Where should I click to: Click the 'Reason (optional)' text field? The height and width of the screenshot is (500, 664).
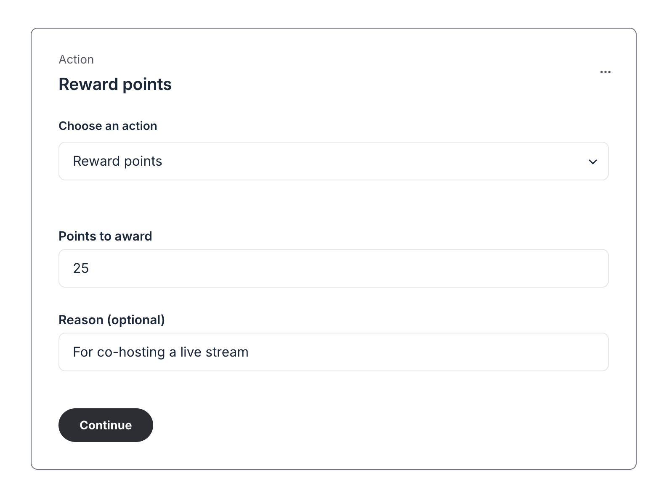point(333,352)
